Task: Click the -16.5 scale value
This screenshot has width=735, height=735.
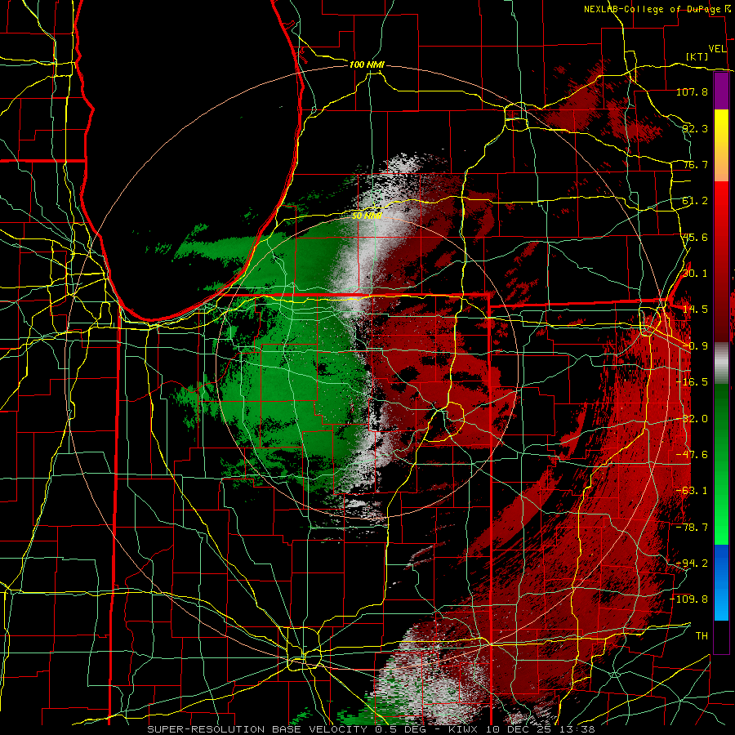Action: point(692,382)
